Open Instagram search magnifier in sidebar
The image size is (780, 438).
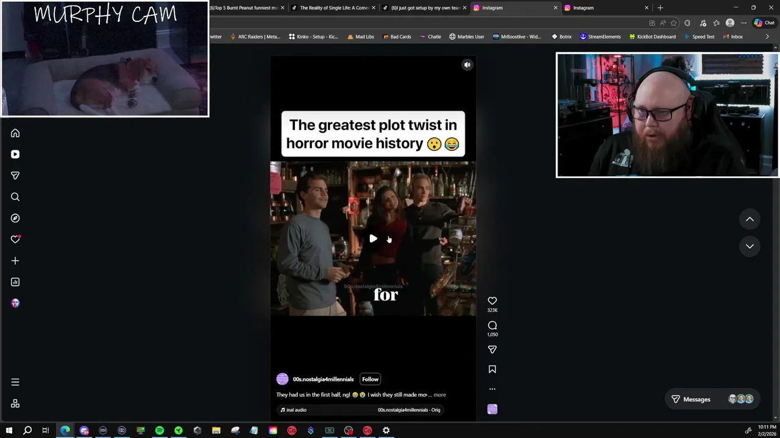tap(15, 197)
